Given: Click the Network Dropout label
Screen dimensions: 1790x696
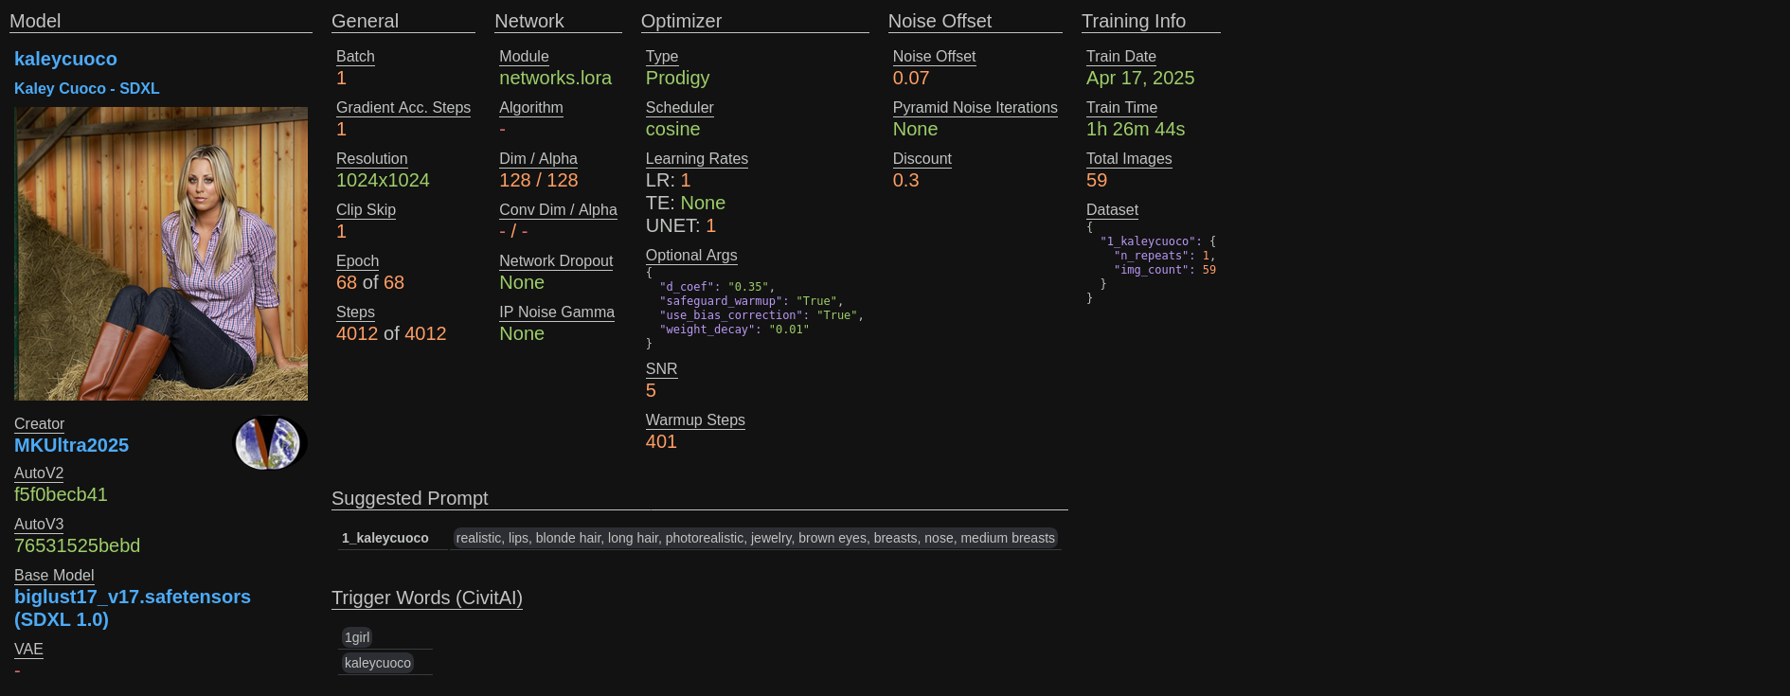Looking at the screenshot, I should click(x=556, y=261).
